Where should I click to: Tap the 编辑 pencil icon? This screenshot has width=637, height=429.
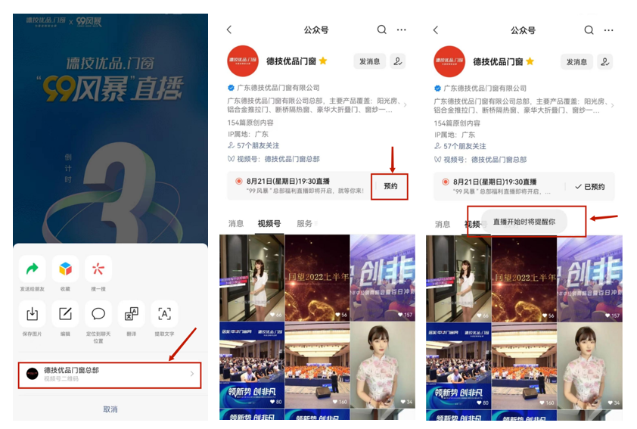tap(65, 314)
